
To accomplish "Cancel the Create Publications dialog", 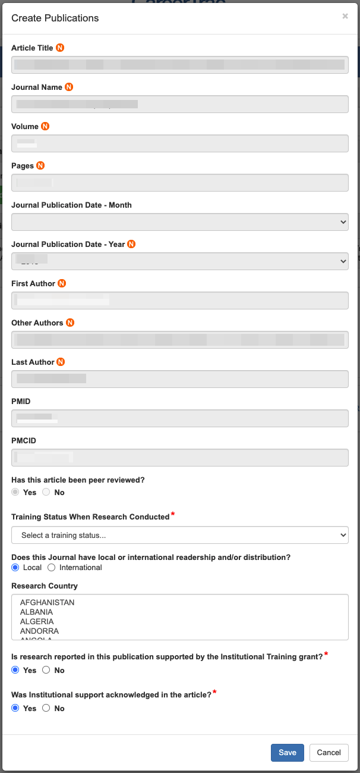I will tap(329, 753).
